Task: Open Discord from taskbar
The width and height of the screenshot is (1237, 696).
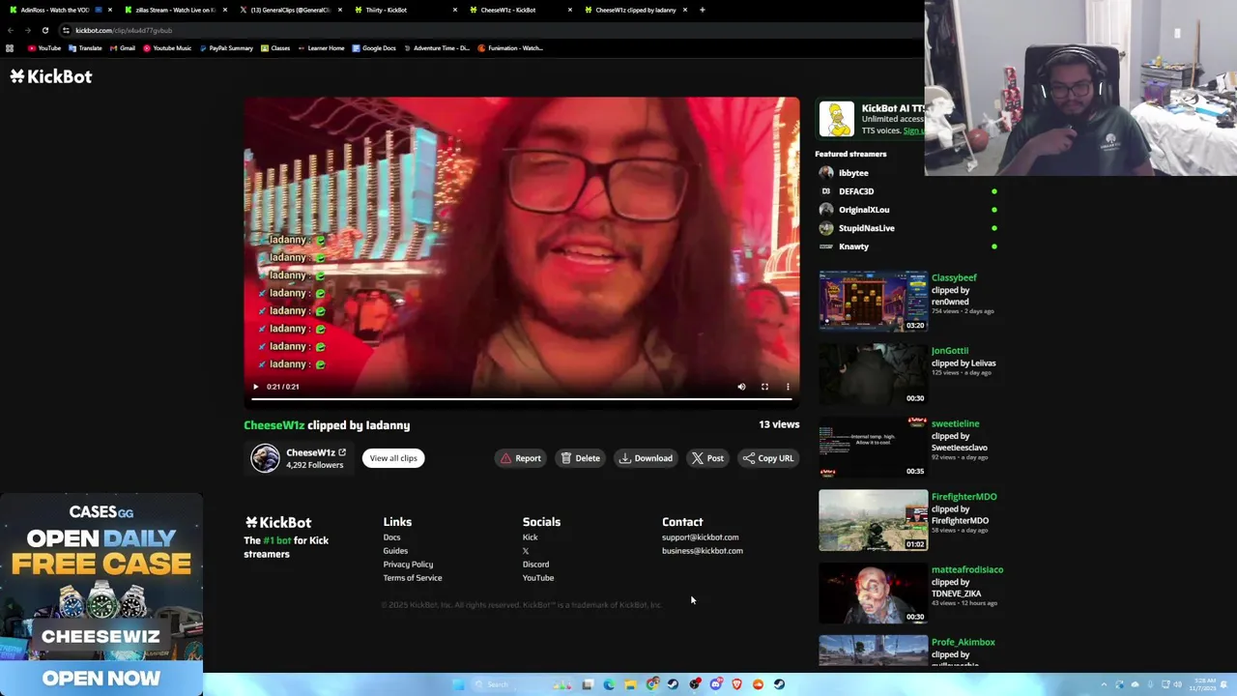Action: pos(715,684)
